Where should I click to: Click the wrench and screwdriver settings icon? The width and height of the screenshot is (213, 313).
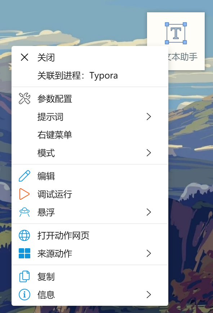pyautogui.click(x=25, y=98)
